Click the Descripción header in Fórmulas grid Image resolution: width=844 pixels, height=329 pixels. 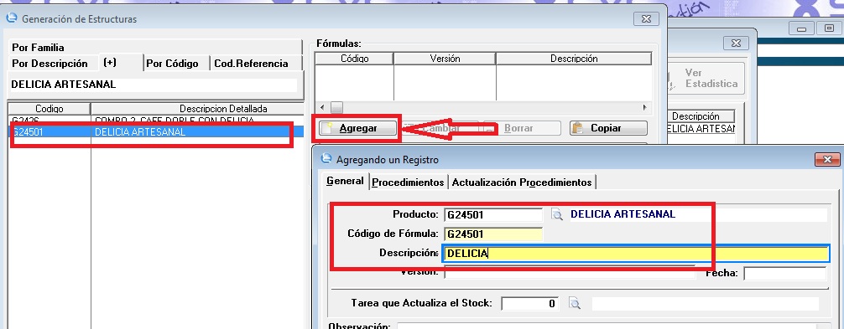[x=574, y=59]
